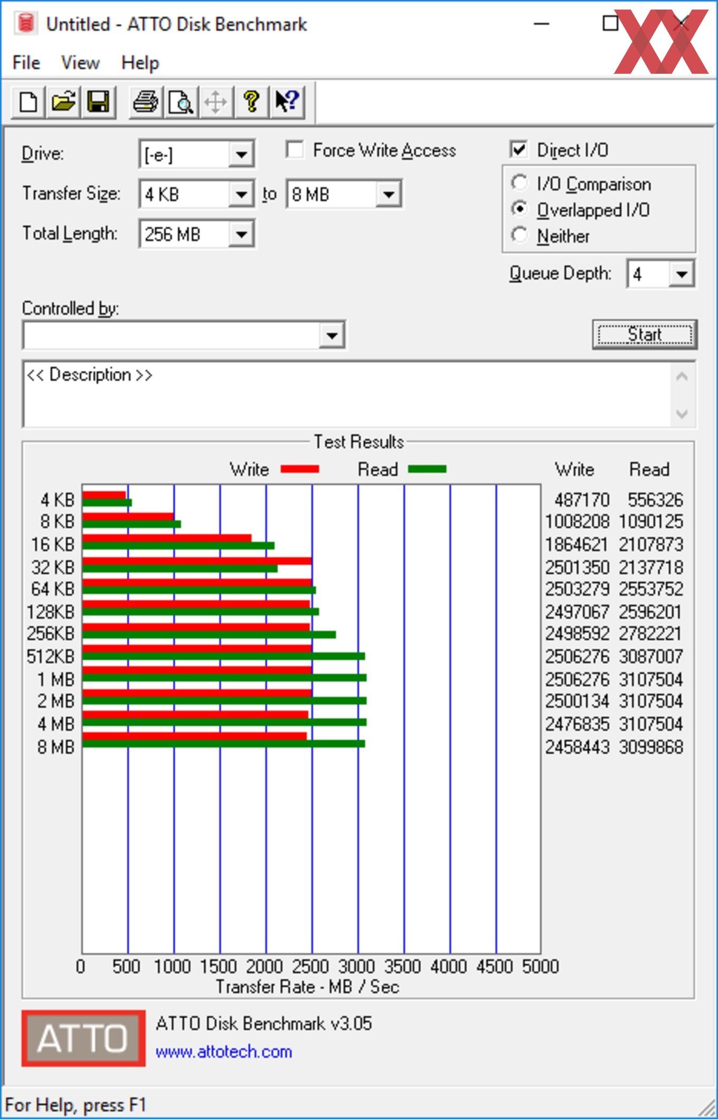The width and height of the screenshot is (718, 1119).
Task: Click into the Description text box
Action: click(347, 394)
